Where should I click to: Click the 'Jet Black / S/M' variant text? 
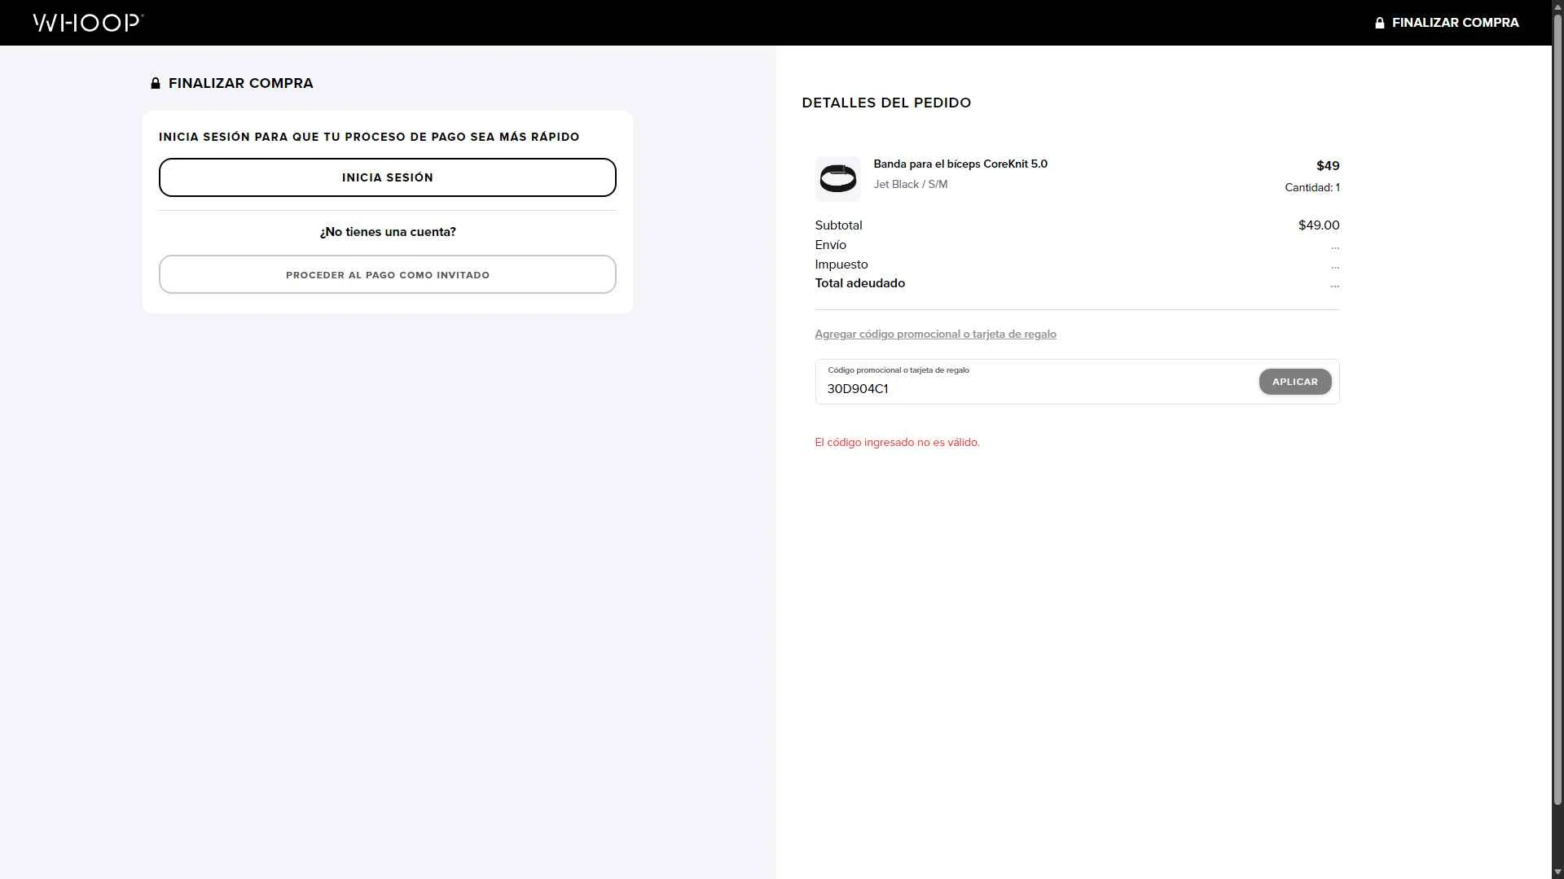click(911, 185)
